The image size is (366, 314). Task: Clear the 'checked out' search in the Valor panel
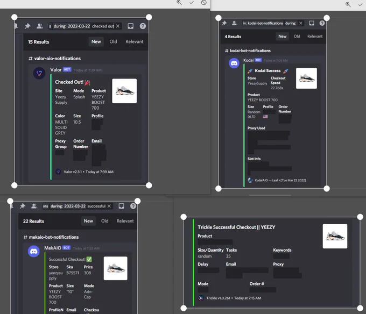pyautogui.click(x=118, y=26)
